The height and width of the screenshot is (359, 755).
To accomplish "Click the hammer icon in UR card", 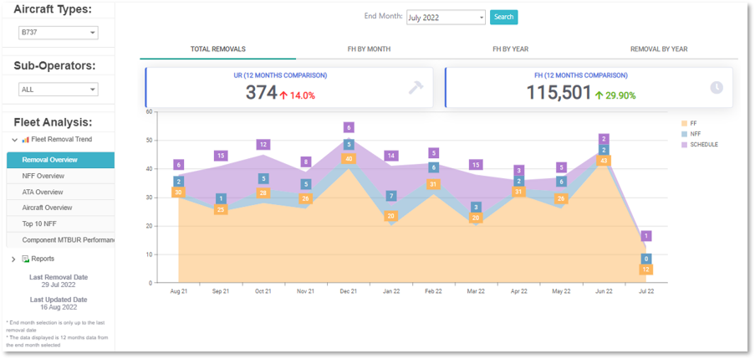I will click(x=416, y=88).
